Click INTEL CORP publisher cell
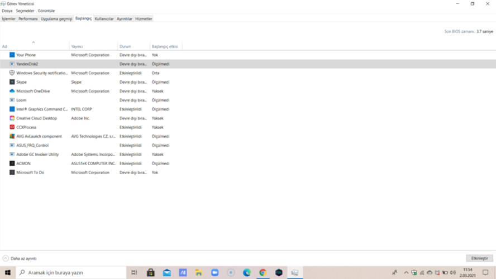 [x=82, y=109]
